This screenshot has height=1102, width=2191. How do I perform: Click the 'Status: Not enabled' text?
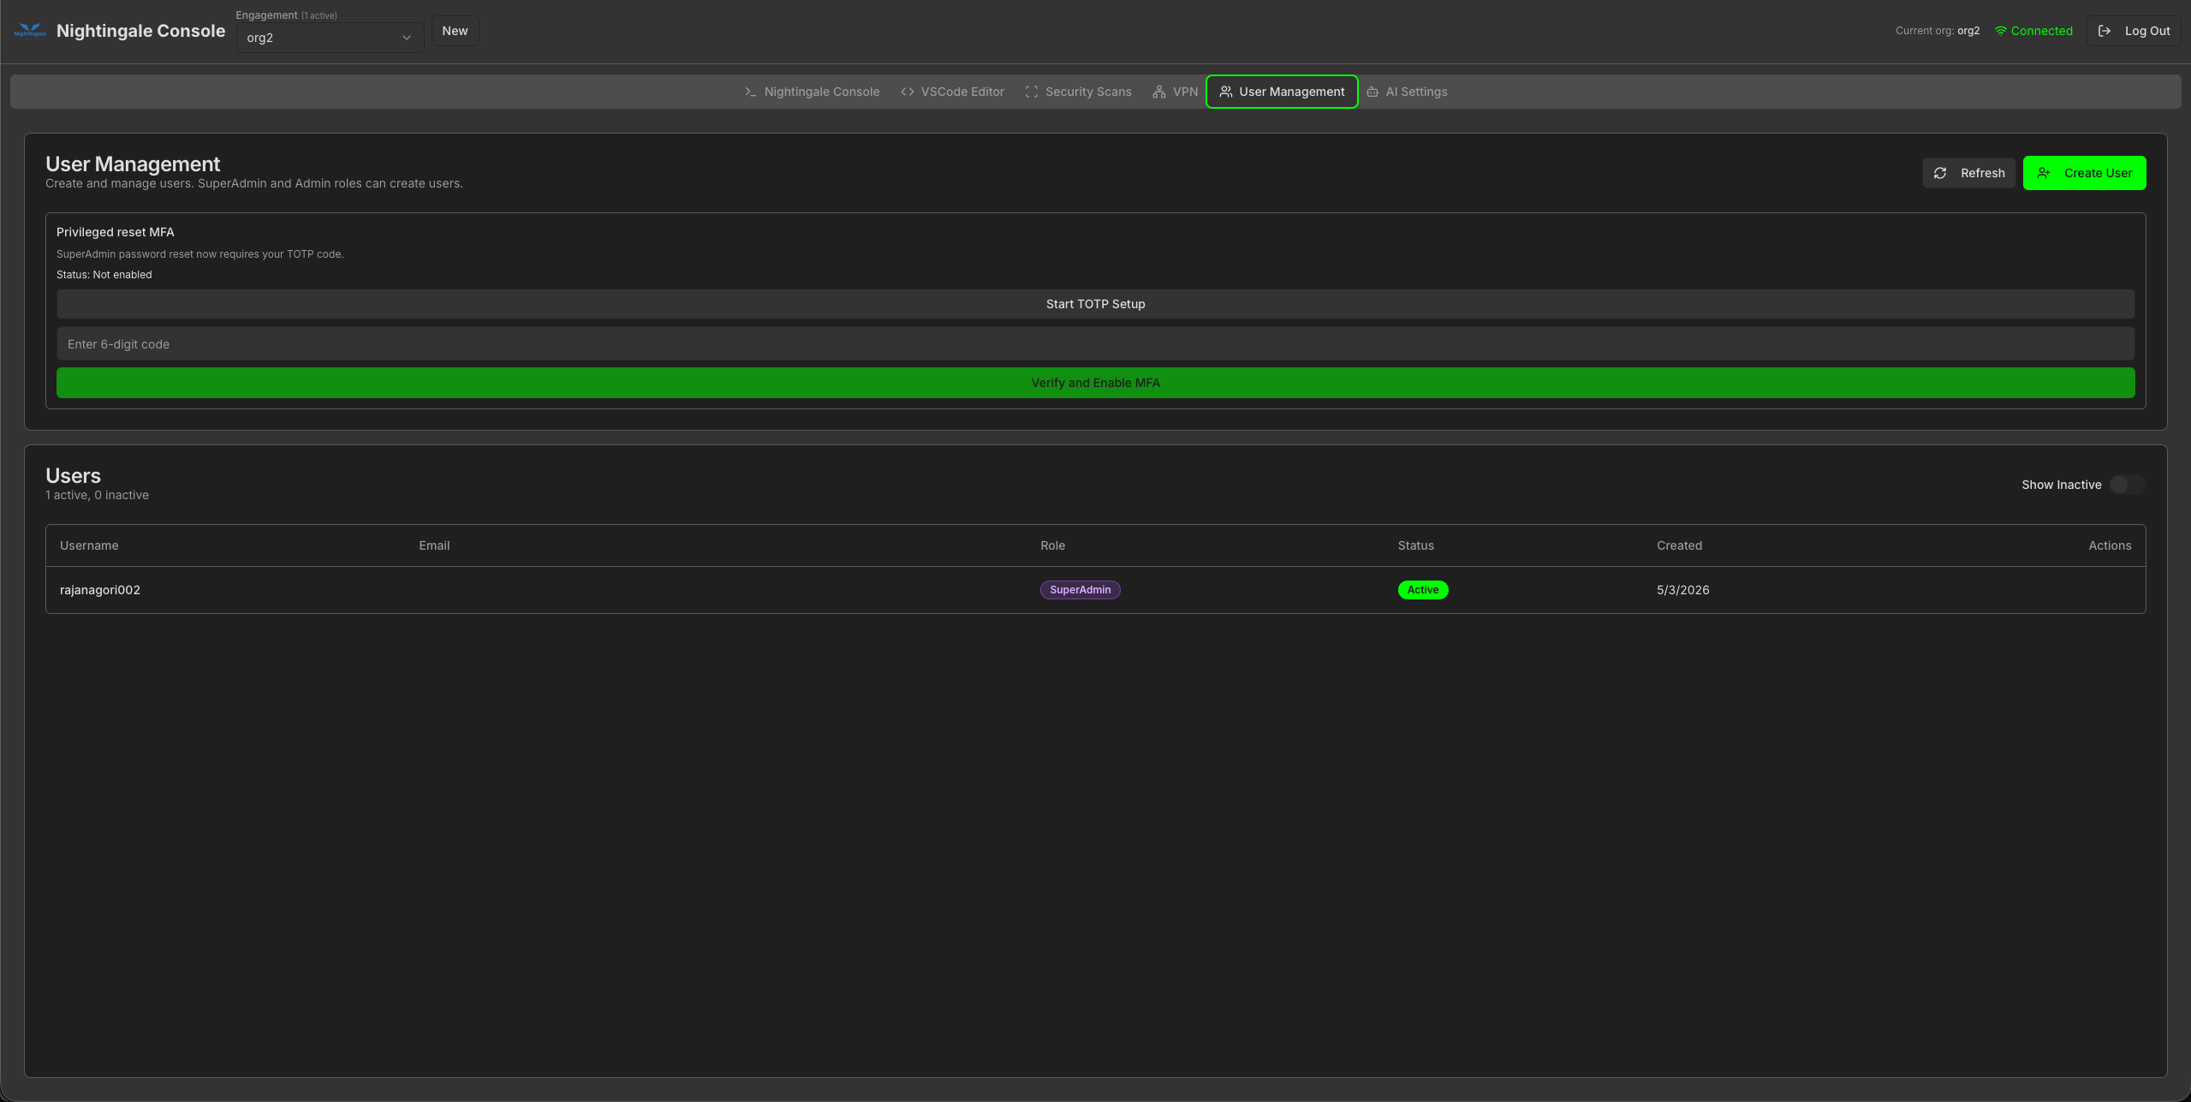(104, 275)
